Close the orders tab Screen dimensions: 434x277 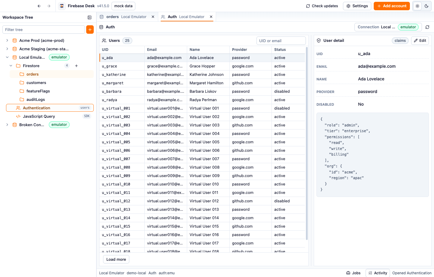[153, 17]
